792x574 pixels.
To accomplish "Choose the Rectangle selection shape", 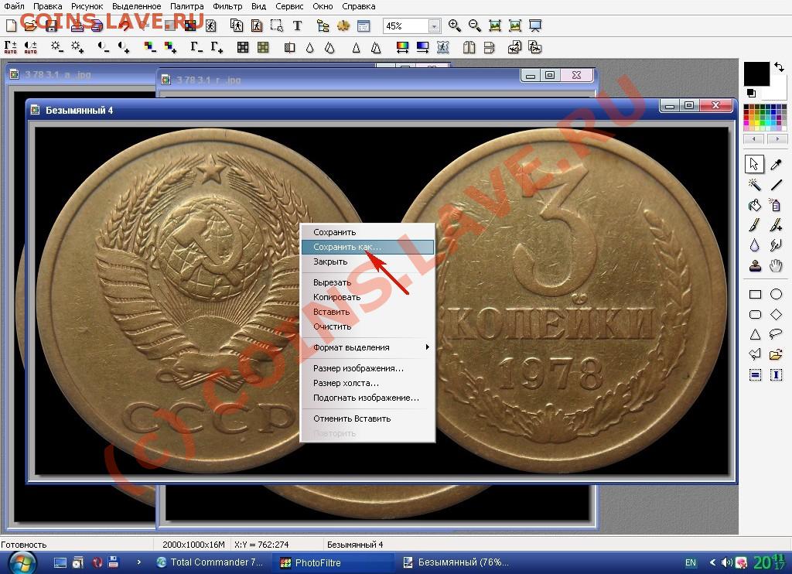I will click(x=755, y=294).
